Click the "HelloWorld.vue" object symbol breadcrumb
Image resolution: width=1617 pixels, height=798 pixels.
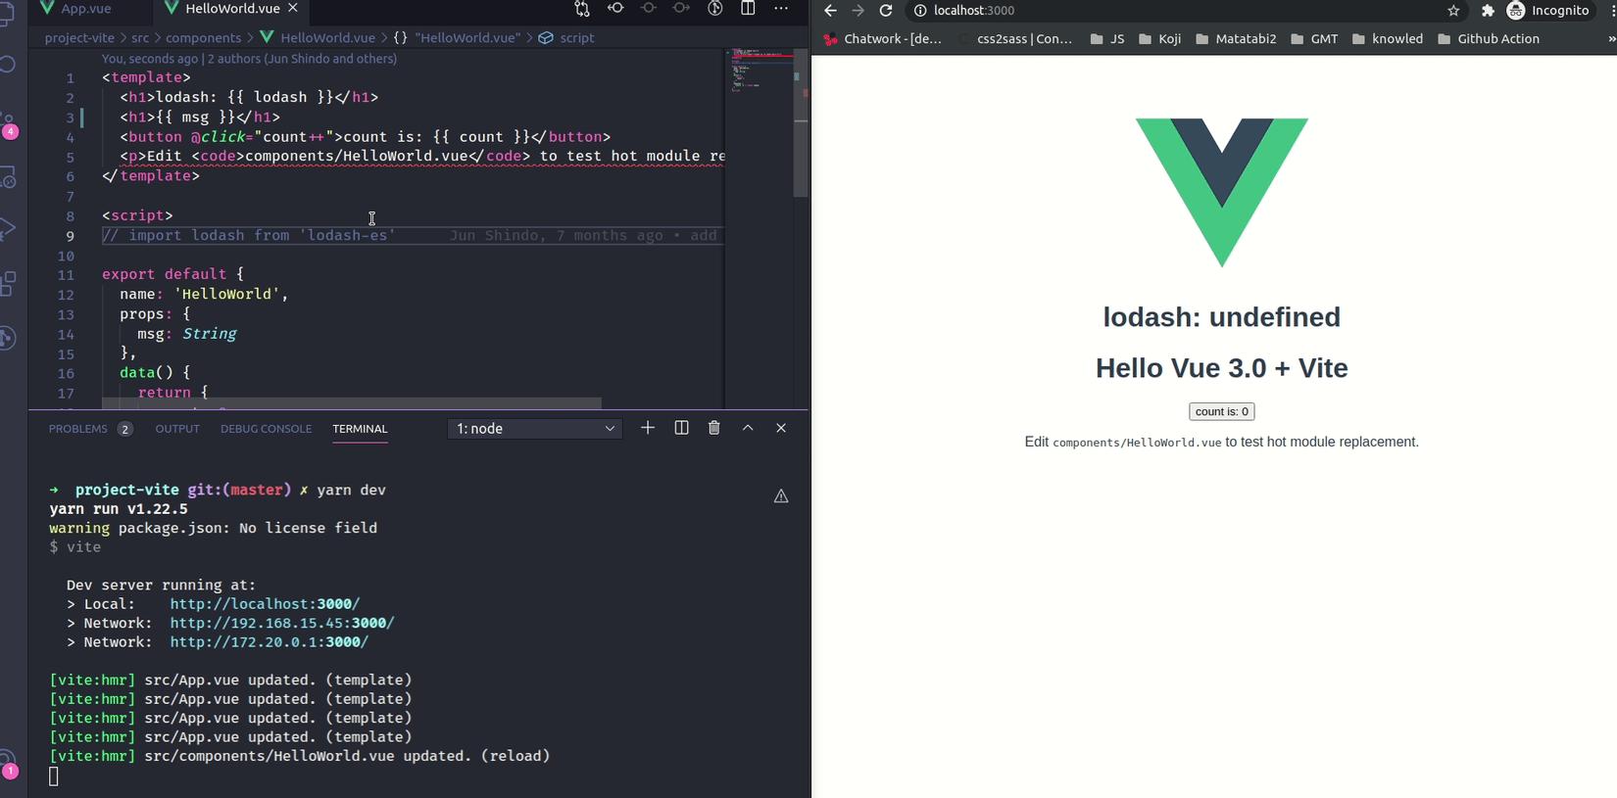[458, 37]
